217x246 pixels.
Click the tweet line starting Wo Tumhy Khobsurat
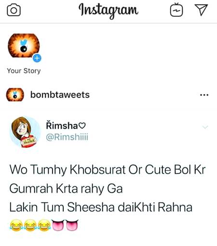point(108,170)
